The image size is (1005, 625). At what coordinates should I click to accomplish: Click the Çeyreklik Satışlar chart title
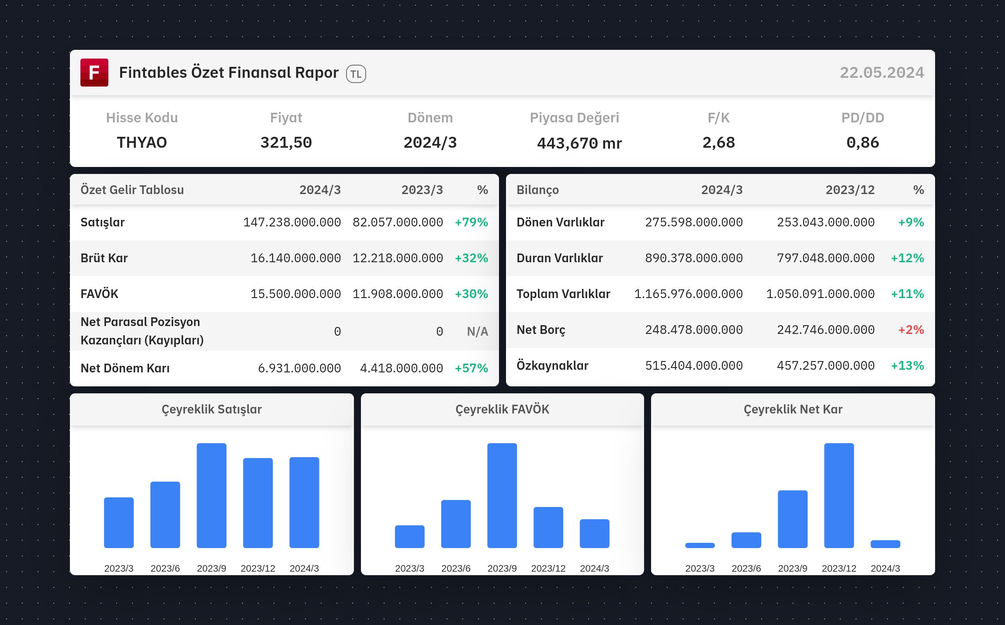pyautogui.click(x=211, y=410)
